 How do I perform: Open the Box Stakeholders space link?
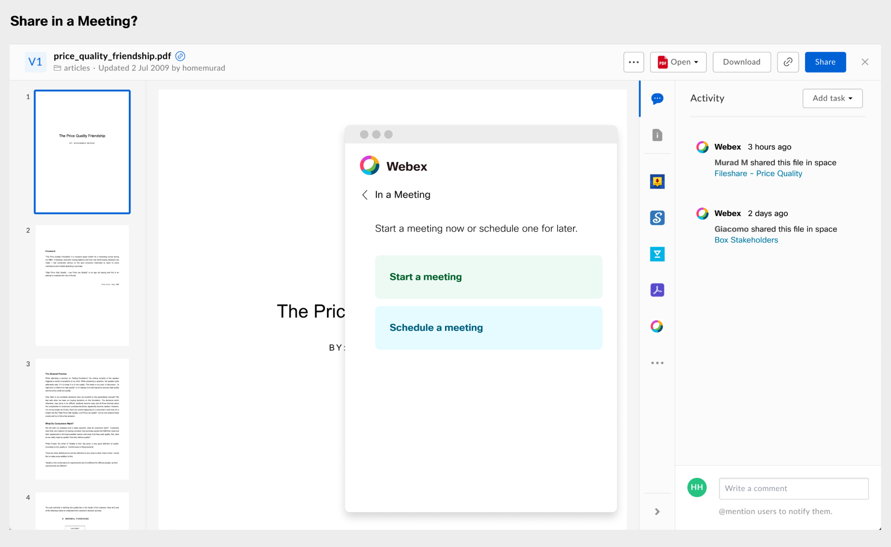click(x=746, y=240)
